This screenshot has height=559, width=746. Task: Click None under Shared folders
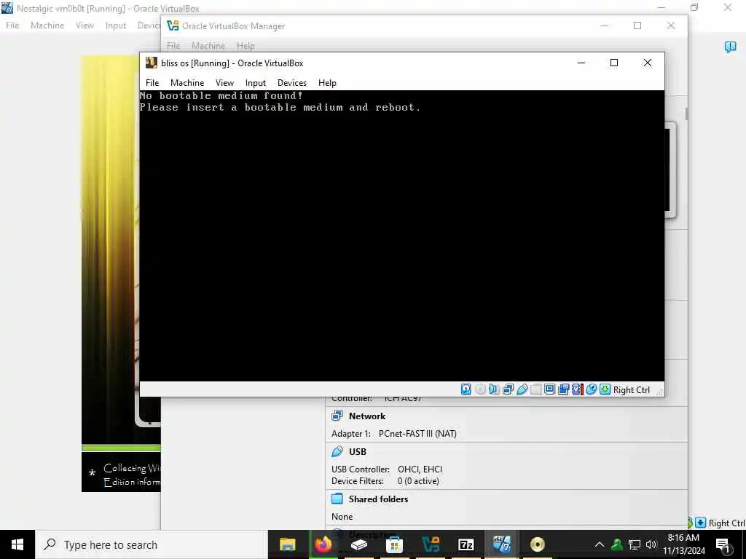point(342,517)
